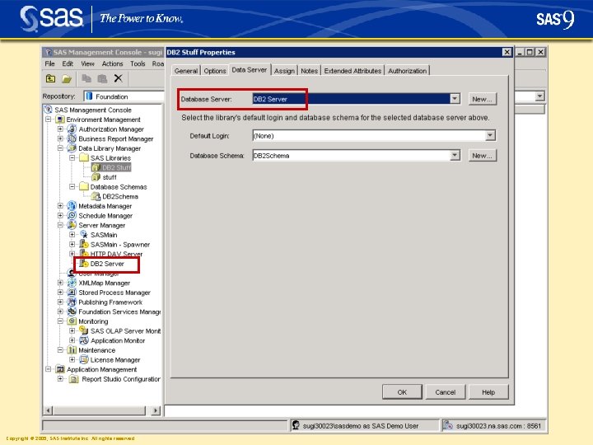The height and width of the screenshot is (445, 593).
Task: Expand the License Manager node
Action: pos(72,359)
